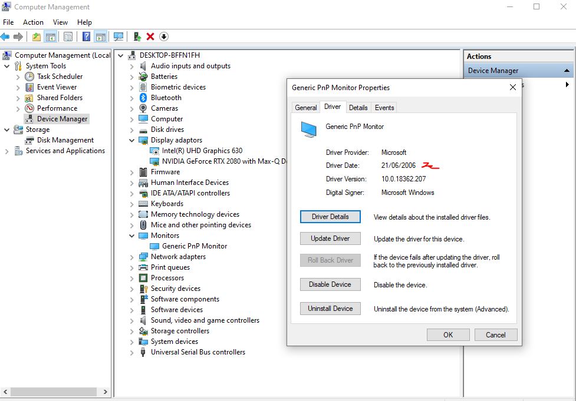This screenshot has height=401, width=576.
Task: Switch to the Details tab
Action: 358,108
